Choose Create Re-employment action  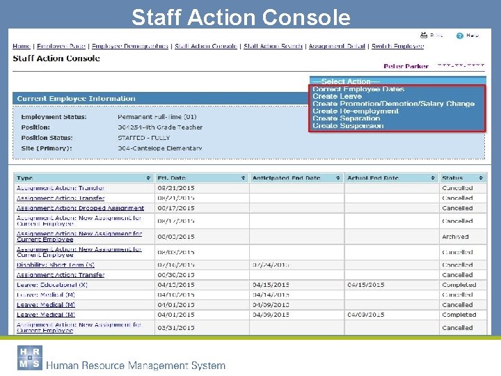(x=356, y=111)
